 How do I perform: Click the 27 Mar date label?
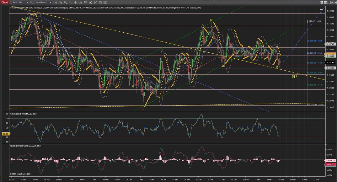tap(316, 179)
